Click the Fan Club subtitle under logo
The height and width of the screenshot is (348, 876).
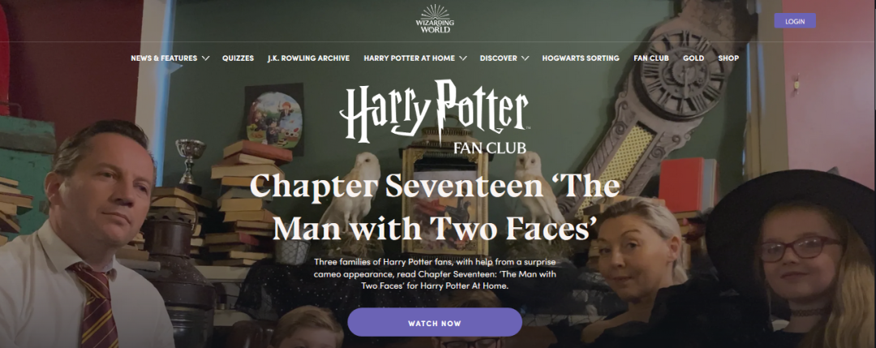(x=489, y=148)
